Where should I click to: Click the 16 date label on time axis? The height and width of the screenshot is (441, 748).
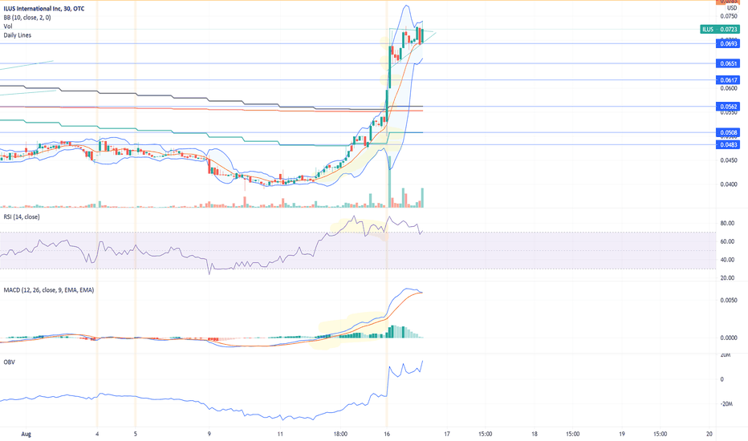click(387, 434)
